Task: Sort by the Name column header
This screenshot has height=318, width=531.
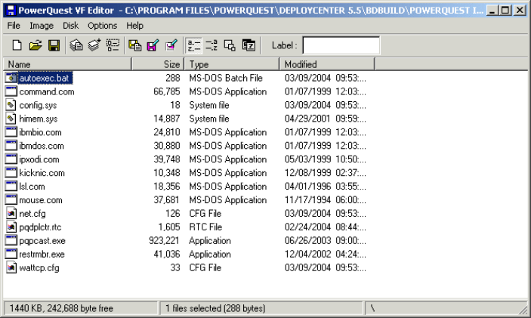Action: pyautogui.click(x=67, y=64)
